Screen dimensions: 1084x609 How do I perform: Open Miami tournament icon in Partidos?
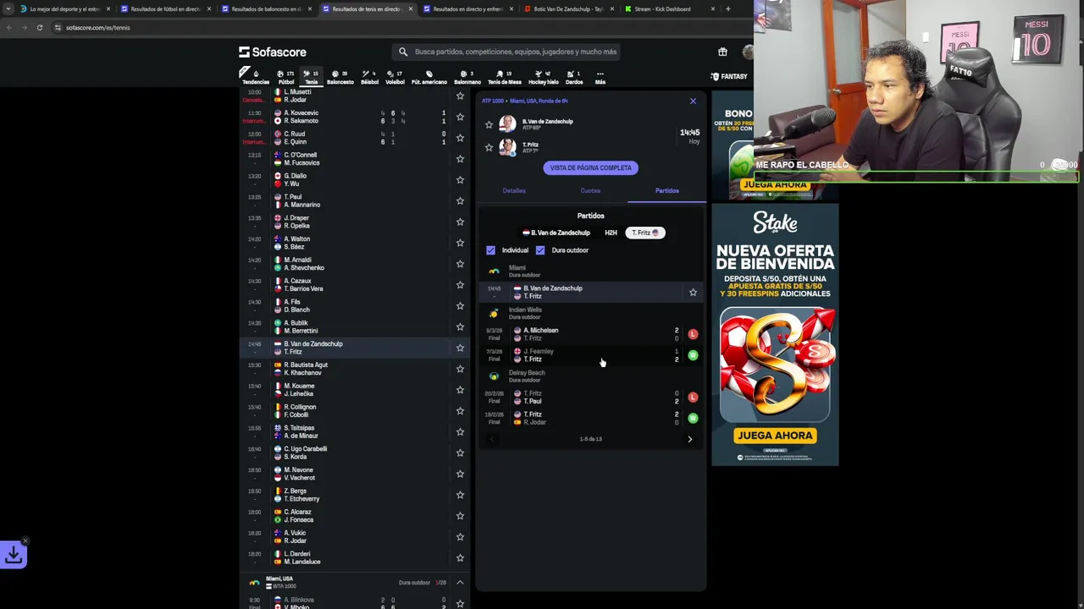pyautogui.click(x=494, y=272)
